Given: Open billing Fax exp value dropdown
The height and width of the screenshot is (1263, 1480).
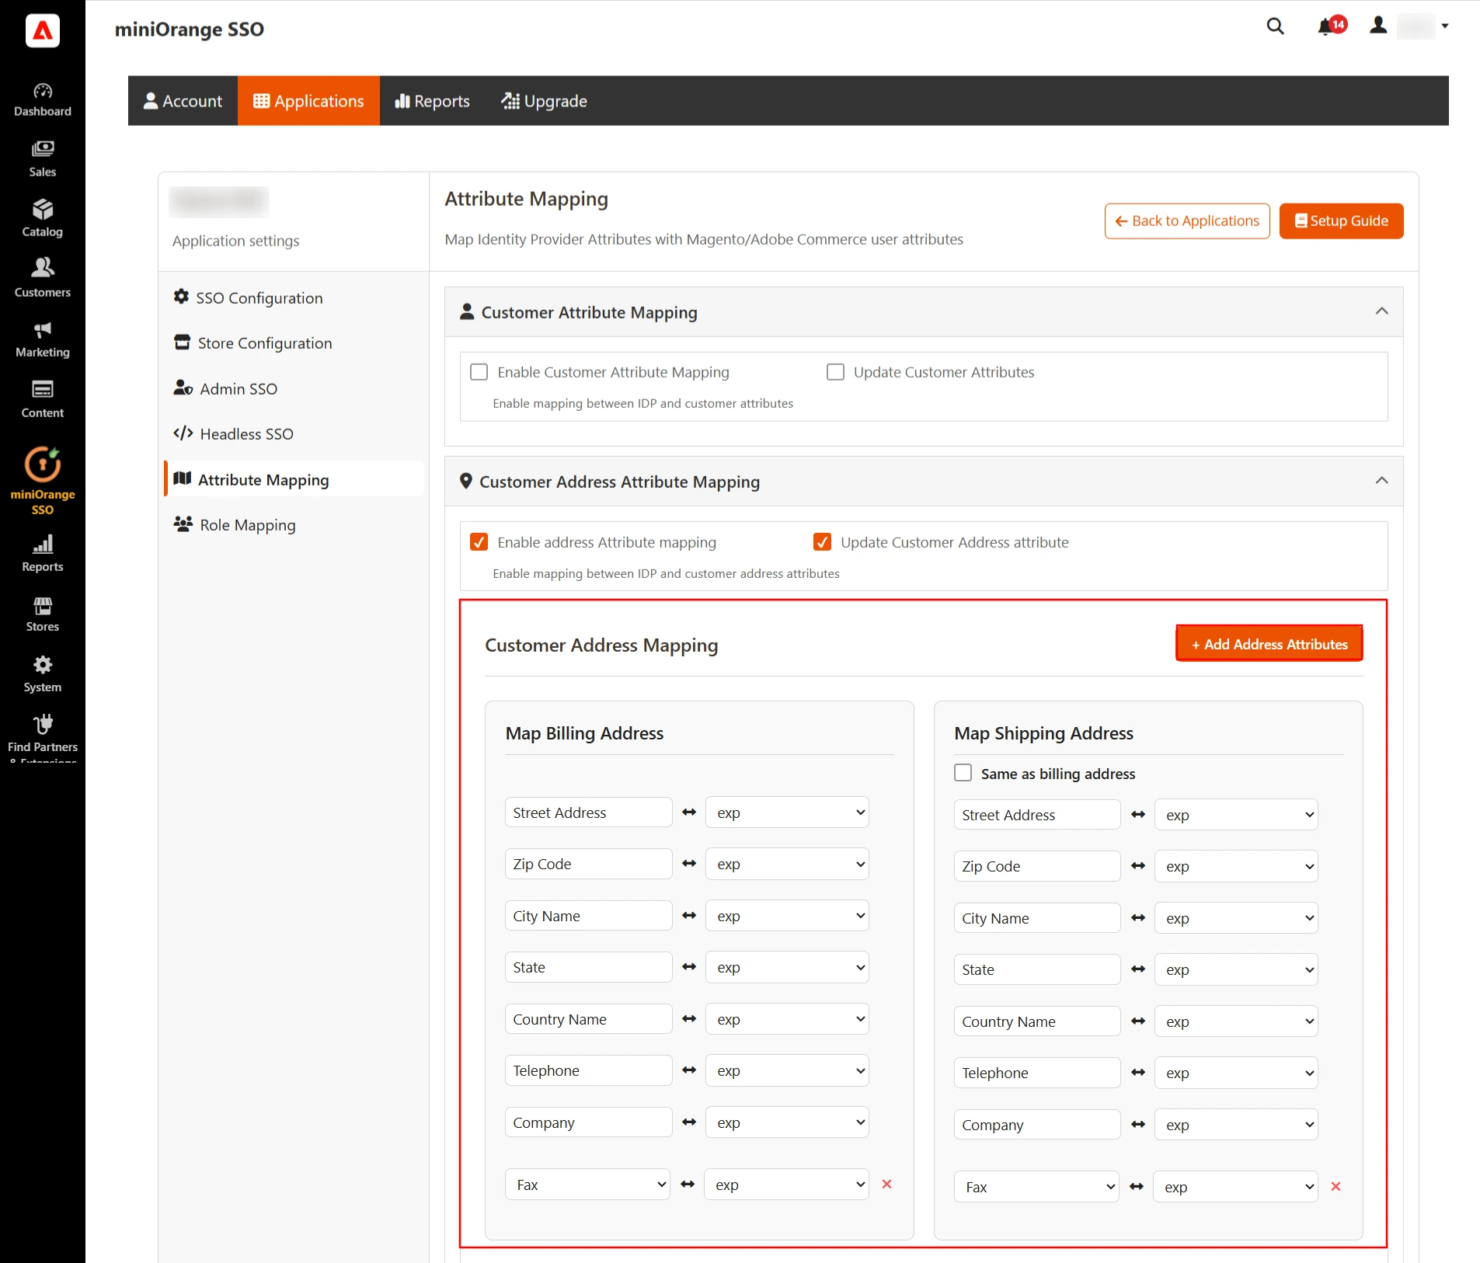Looking at the screenshot, I should click(x=786, y=1185).
